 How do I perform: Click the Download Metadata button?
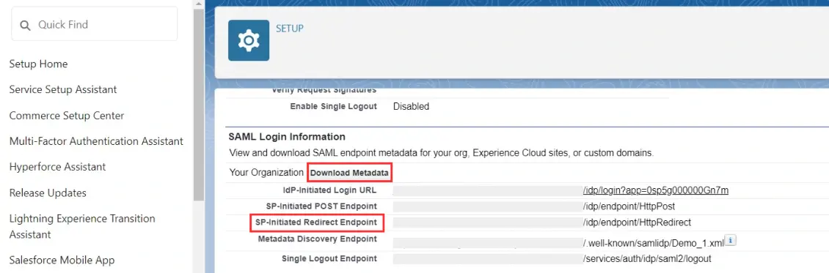point(349,173)
